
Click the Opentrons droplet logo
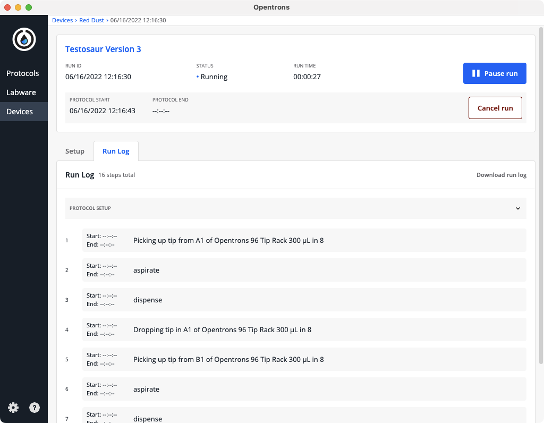[24, 39]
